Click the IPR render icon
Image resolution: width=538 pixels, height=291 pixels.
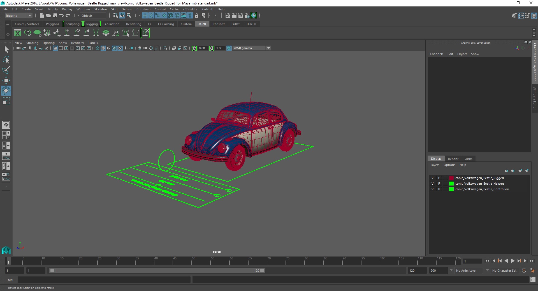point(241,16)
